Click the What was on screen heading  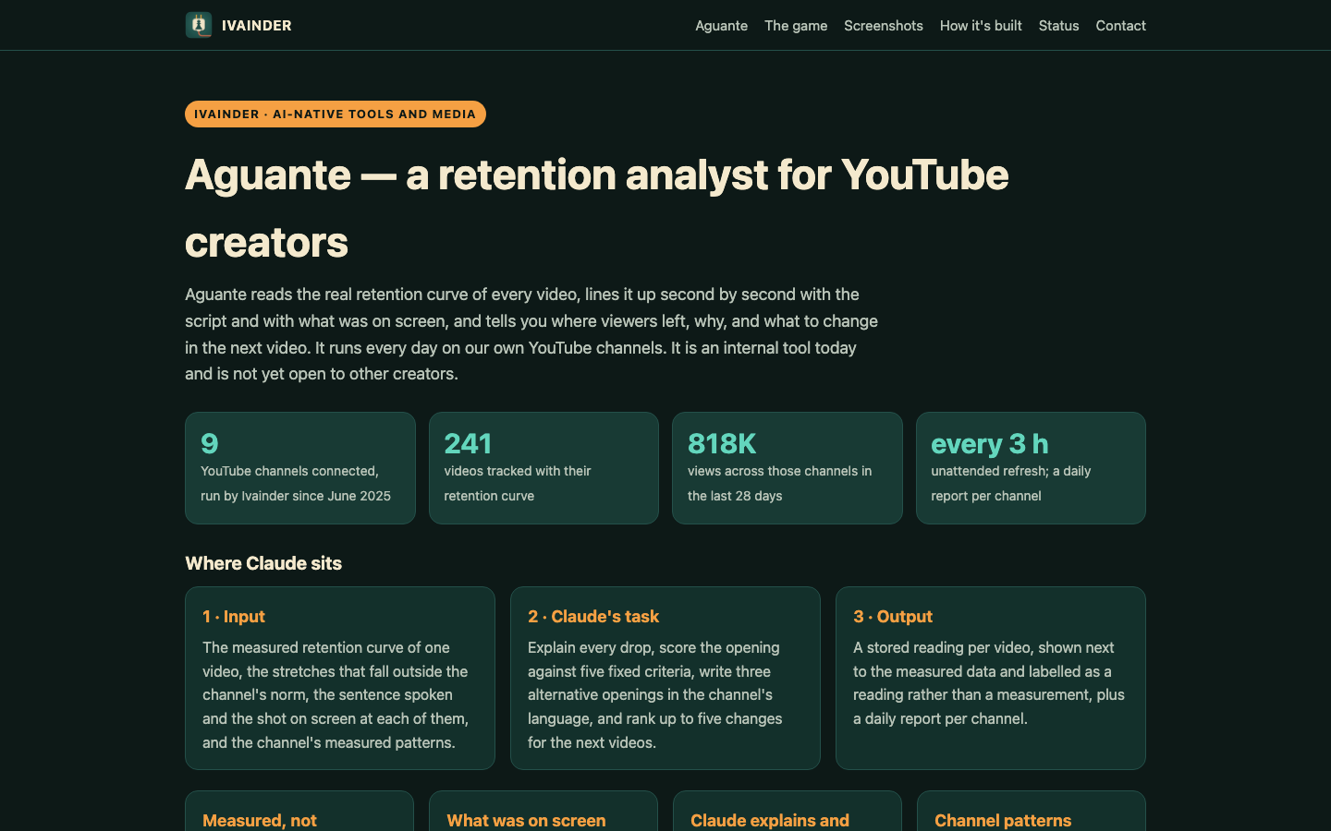(x=526, y=820)
